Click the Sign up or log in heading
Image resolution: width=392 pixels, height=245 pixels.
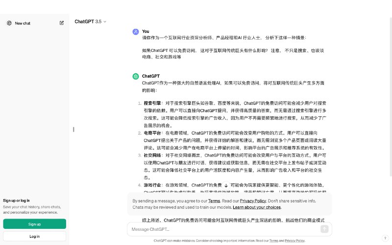[16, 200]
